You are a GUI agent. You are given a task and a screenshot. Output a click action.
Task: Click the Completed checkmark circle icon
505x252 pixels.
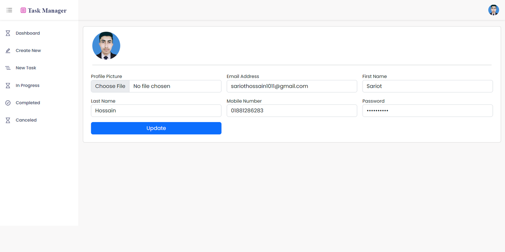click(x=8, y=103)
